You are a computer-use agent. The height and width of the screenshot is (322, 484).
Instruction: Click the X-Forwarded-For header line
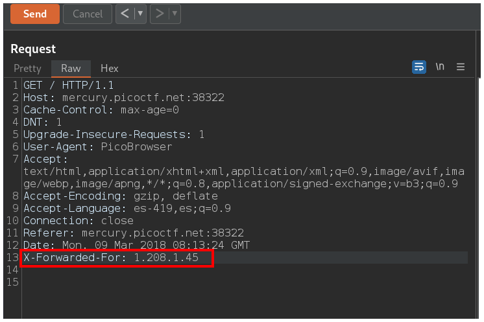pyautogui.click(x=117, y=258)
